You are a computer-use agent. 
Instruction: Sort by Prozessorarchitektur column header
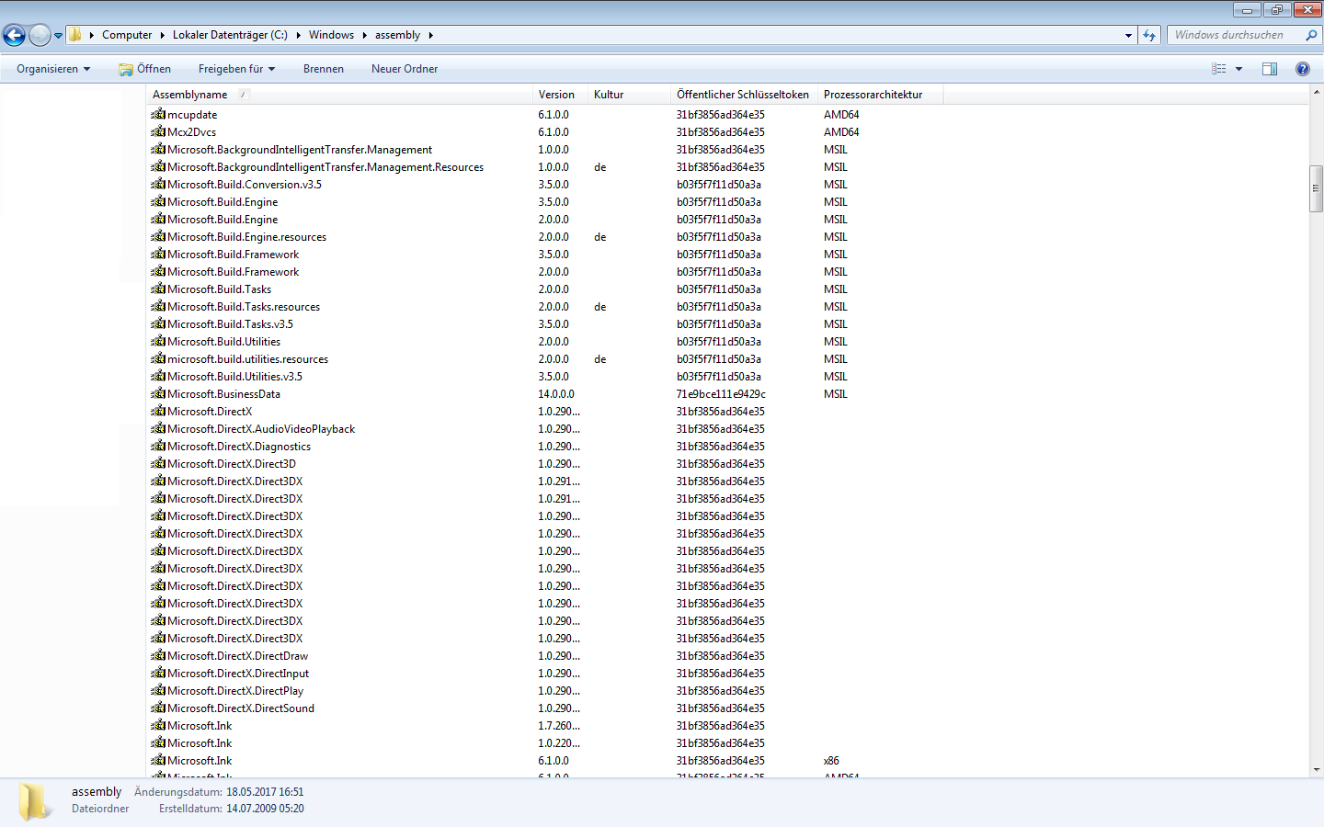click(880, 95)
